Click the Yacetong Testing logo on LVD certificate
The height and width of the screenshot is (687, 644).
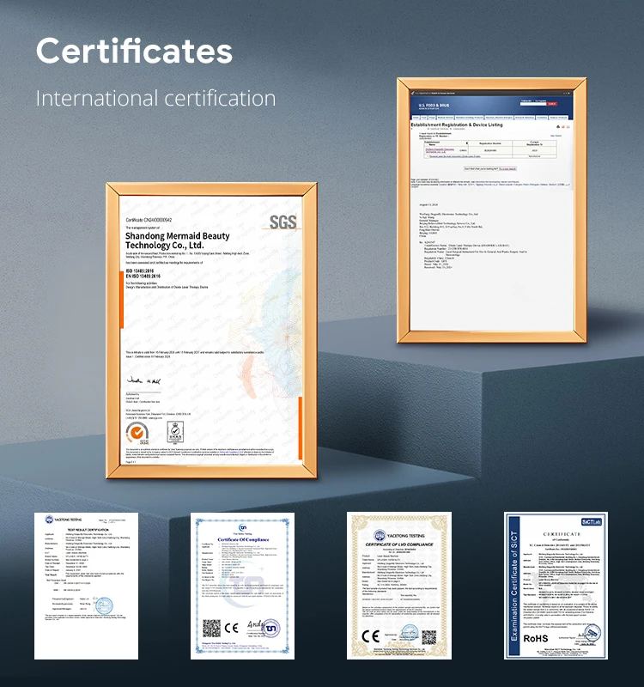[x=399, y=535]
